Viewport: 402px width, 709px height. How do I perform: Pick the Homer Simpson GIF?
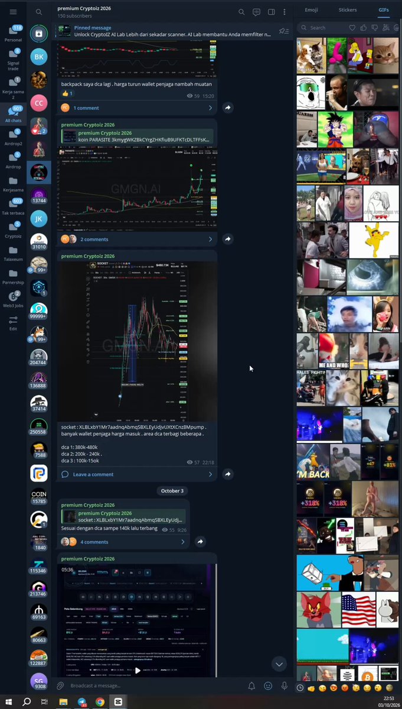[x=360, y=55]
